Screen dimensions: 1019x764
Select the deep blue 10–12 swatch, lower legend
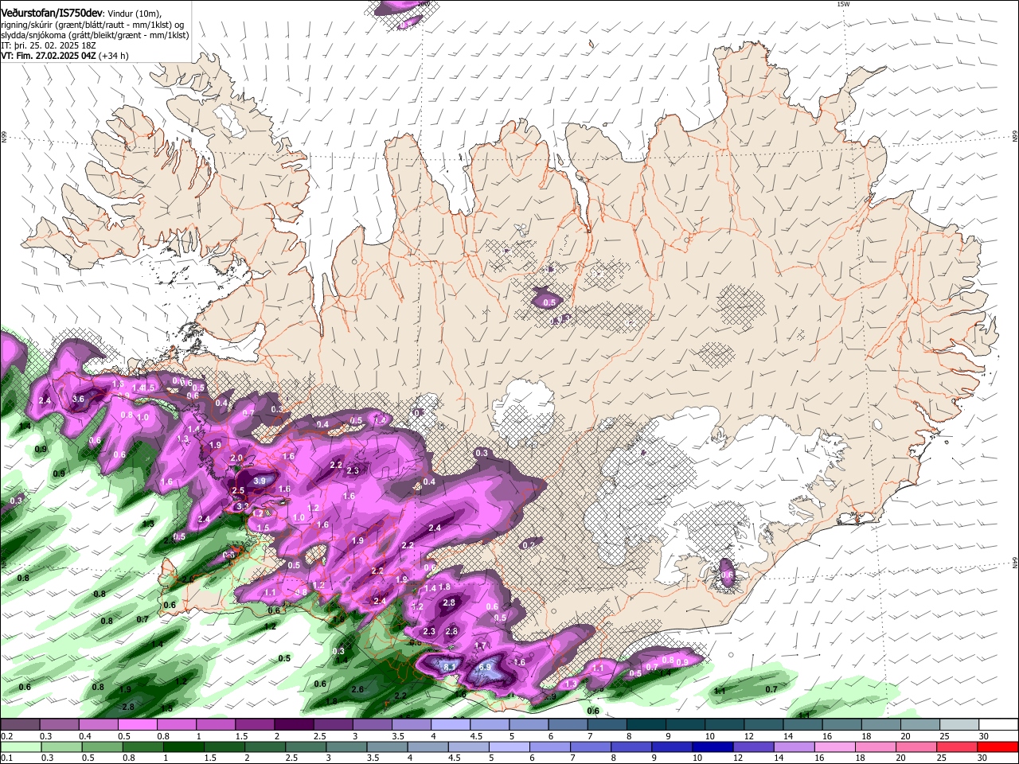point(713,746)
